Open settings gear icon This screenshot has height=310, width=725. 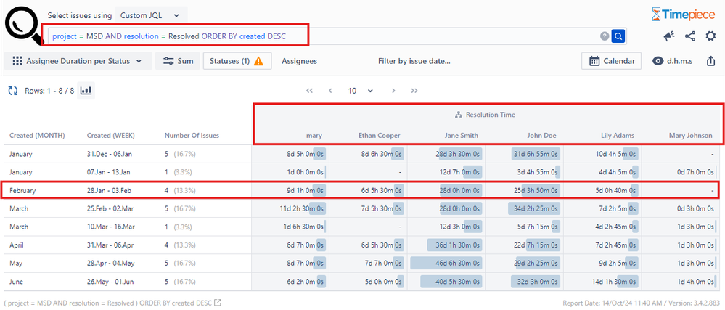click(710, 36)
